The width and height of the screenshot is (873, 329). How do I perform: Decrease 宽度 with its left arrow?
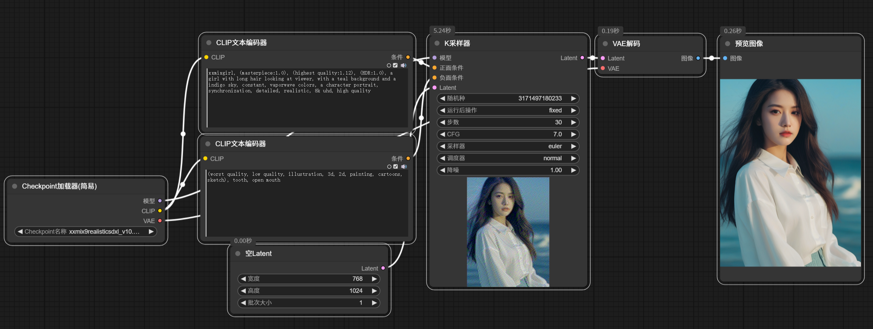243,279
